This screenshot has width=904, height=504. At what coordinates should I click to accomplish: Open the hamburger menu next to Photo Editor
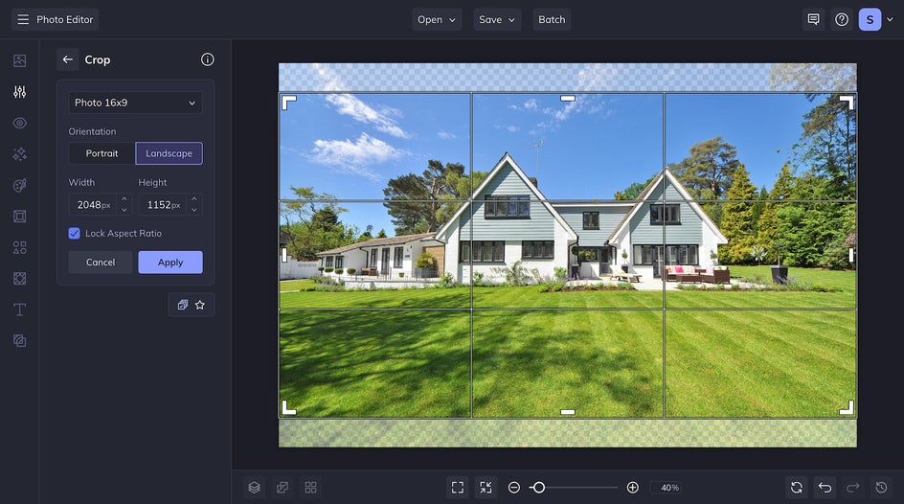[23, 19]
